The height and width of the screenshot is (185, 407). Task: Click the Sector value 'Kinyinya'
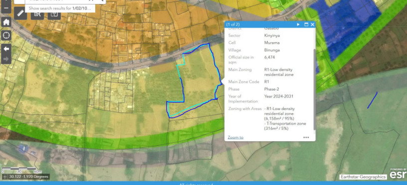pyautogui.click(x=272, y=35)
